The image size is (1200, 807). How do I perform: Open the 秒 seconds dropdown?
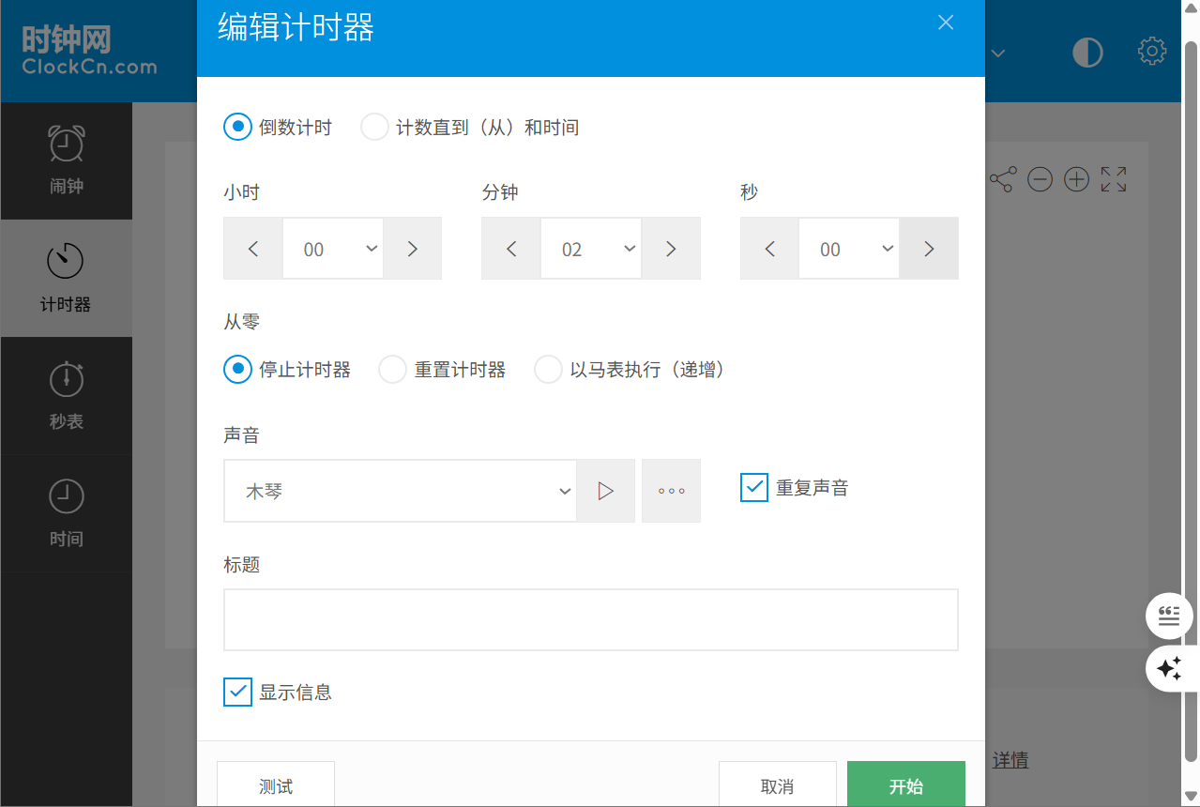click(849, 249)
